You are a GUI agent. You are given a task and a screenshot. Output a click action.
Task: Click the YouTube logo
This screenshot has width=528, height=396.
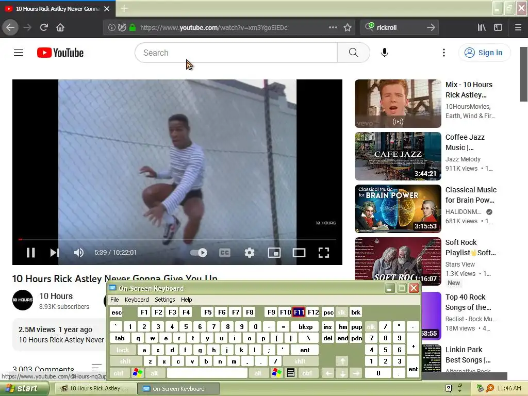pos(60,53)
